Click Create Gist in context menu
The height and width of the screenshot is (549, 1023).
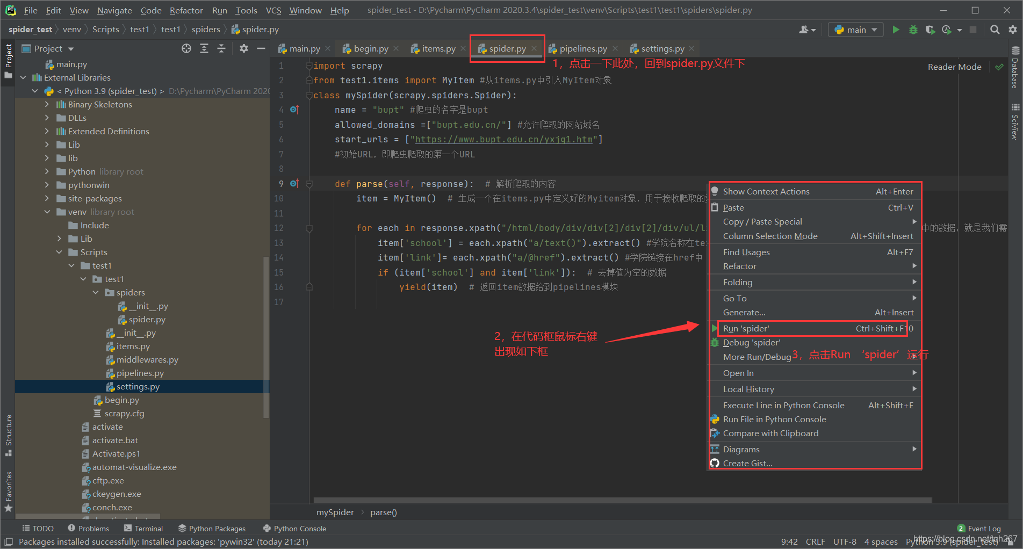click(816, 463)
